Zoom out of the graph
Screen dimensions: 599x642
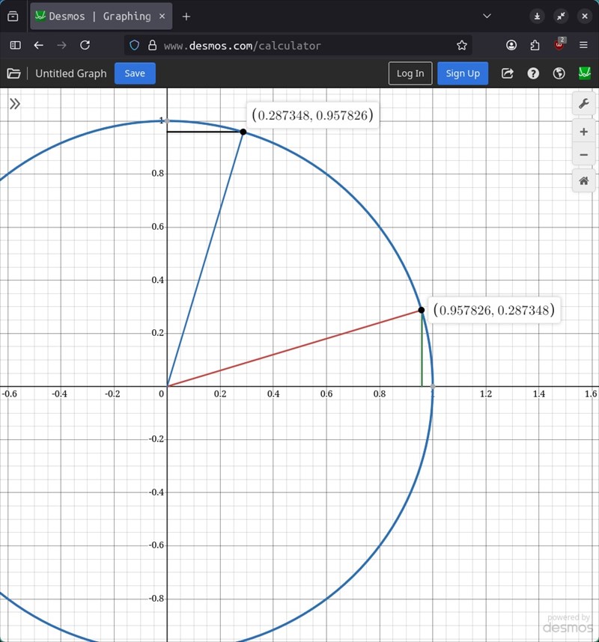[583, 155]
